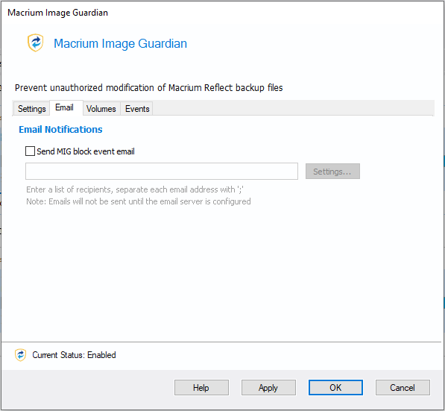
Task: Confirm the dialog with OK
Action: [x=335, y=387]
